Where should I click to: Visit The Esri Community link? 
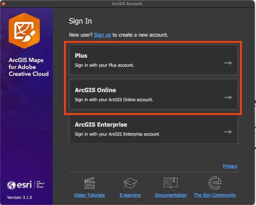tap(215, 195)
